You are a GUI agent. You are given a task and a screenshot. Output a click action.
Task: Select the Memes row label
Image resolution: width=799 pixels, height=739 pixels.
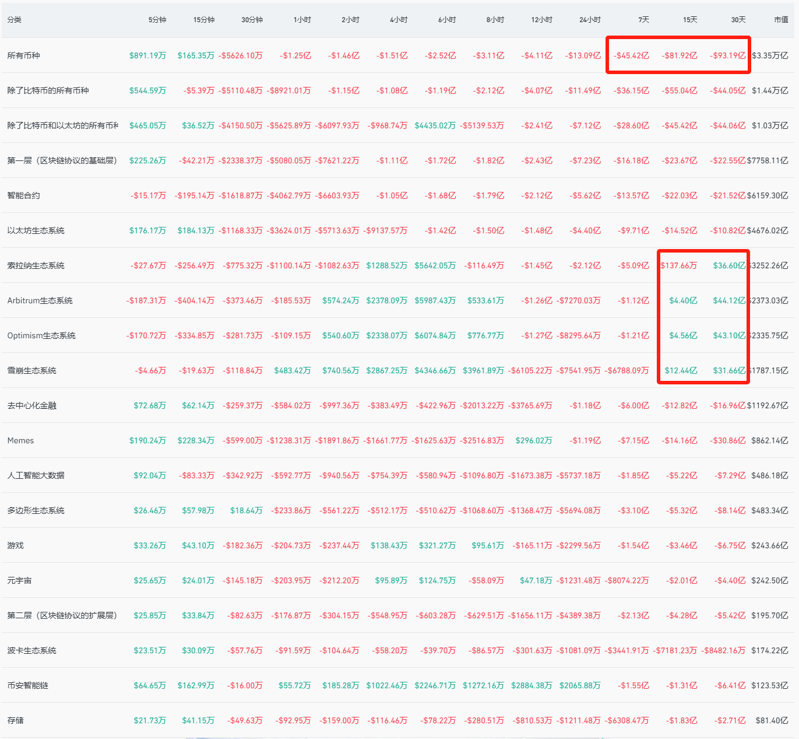coord(20,440)
